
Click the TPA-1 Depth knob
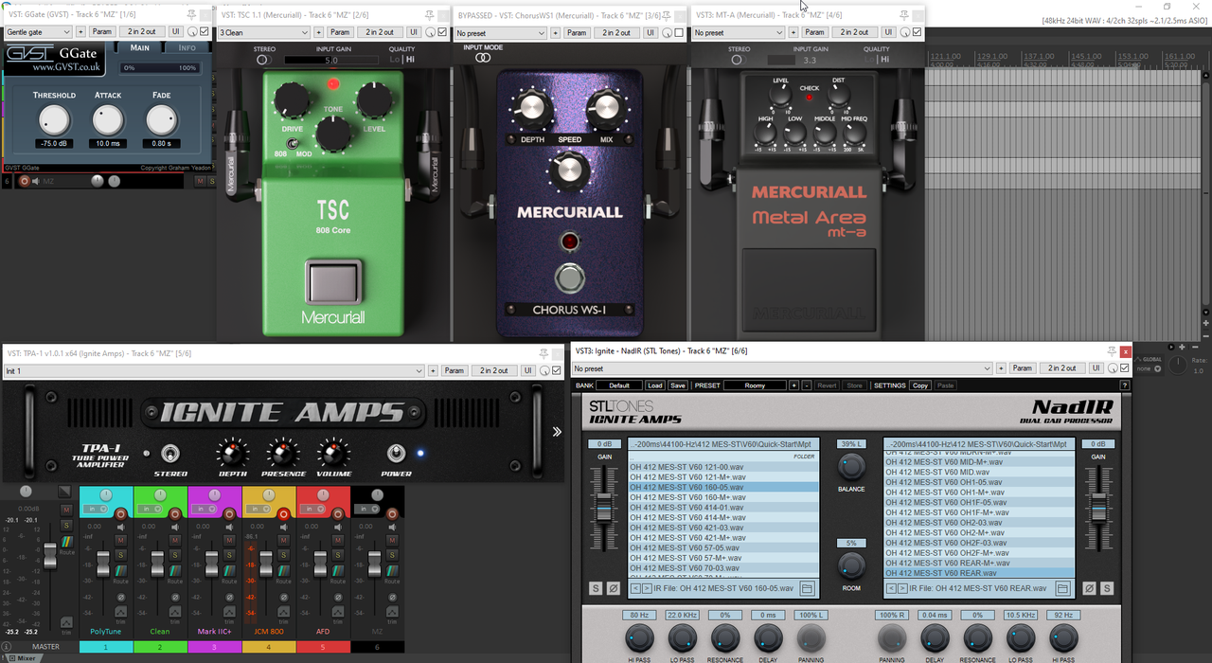click(232, 453)
